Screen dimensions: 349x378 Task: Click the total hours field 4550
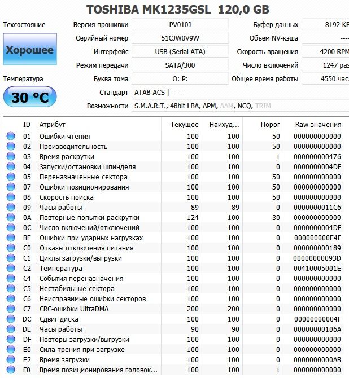pos(326,78)
